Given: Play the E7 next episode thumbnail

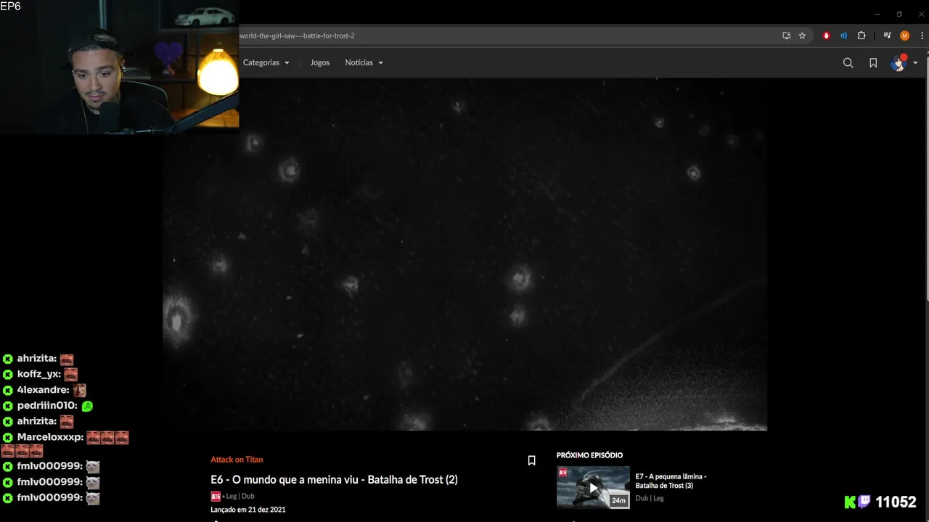Looking at the screenshot, I should (x=593, y=487).
